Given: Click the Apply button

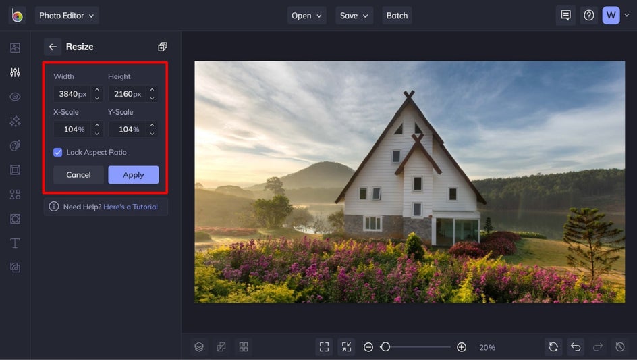Looking at the screenshot, I should click(x=133, y=174).
